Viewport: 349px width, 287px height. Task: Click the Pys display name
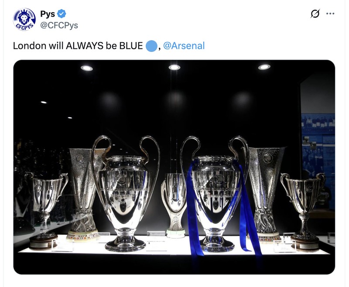point(48,14)
